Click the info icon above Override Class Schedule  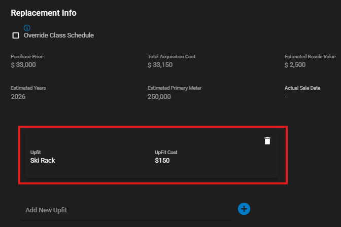tap(27, 28)
